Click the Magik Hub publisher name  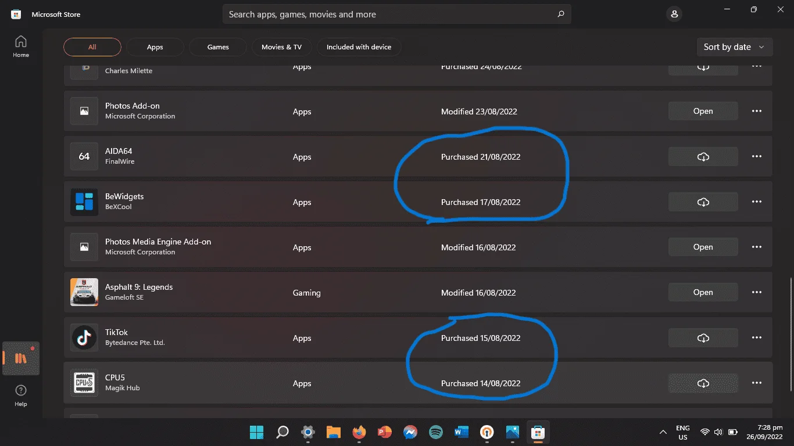[x=123, y=388]
